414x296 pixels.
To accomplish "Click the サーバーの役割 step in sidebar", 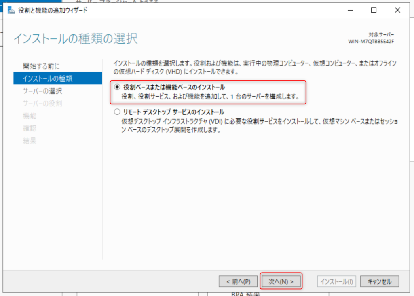I will (x=42, y=104).
